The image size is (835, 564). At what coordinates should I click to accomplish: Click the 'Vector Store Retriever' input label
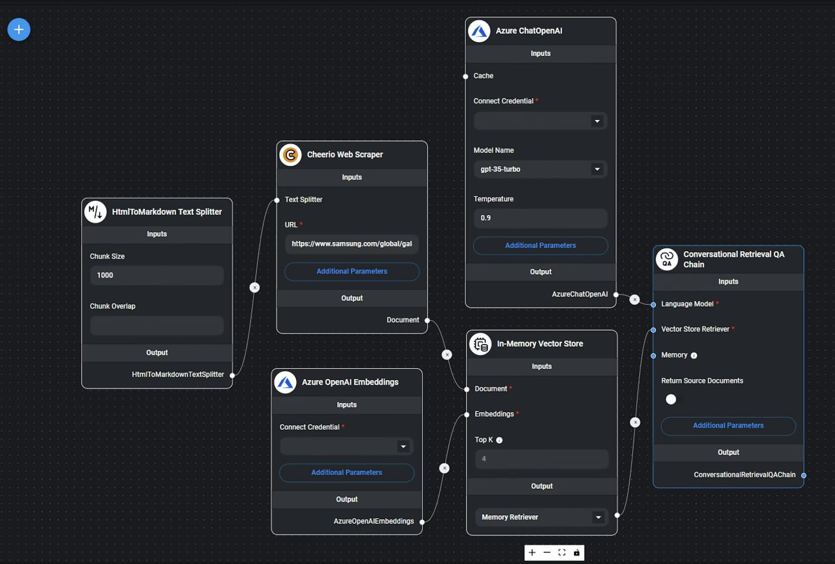coord(695,329)
